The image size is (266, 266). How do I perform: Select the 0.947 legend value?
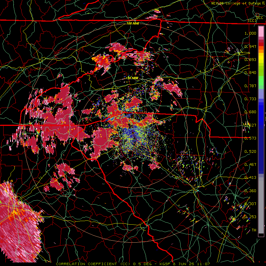coord(250,46)
